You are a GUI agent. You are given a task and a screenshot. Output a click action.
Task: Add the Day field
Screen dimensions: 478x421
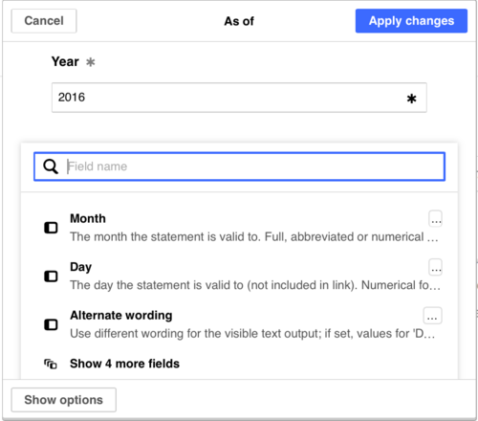pos(239,276)
